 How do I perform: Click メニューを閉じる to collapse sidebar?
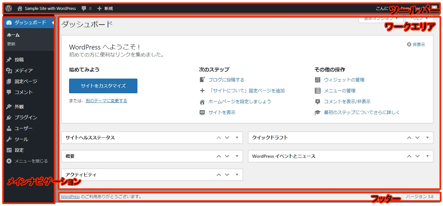31,161
